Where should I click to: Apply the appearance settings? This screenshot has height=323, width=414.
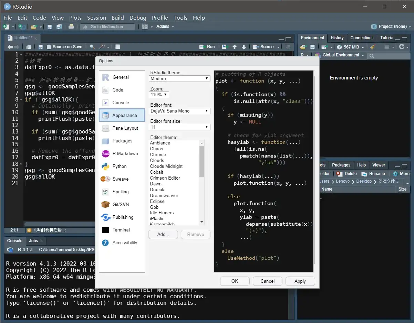pos(300,281)
